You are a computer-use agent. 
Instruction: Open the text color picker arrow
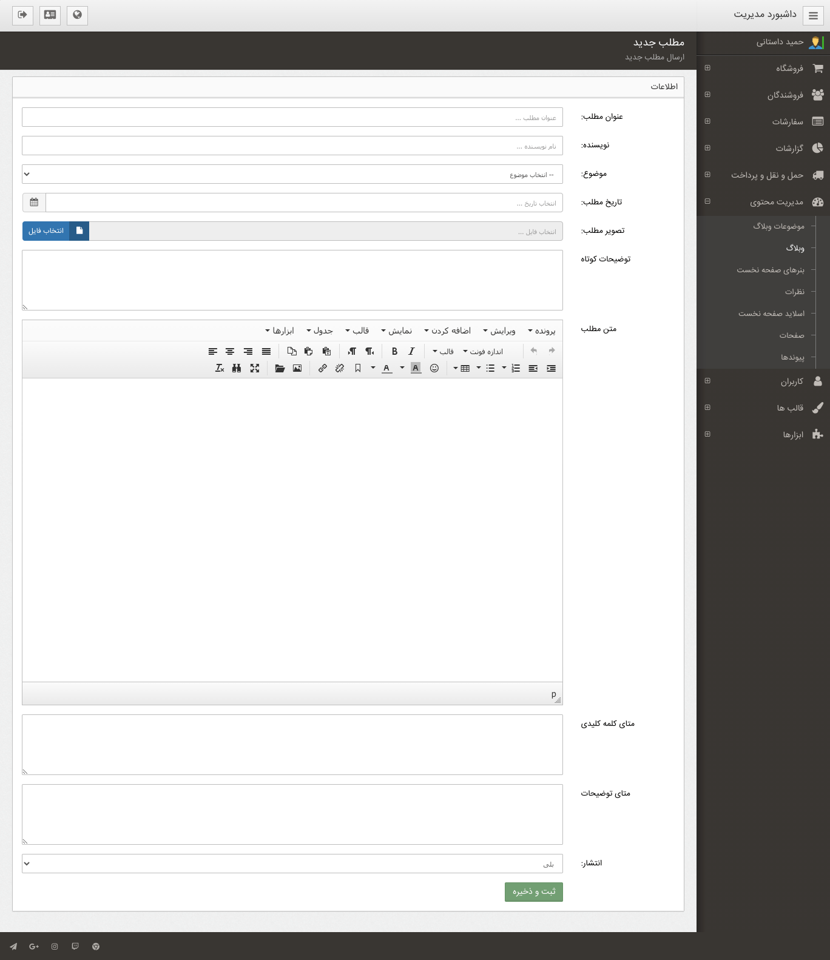point(373,368)
